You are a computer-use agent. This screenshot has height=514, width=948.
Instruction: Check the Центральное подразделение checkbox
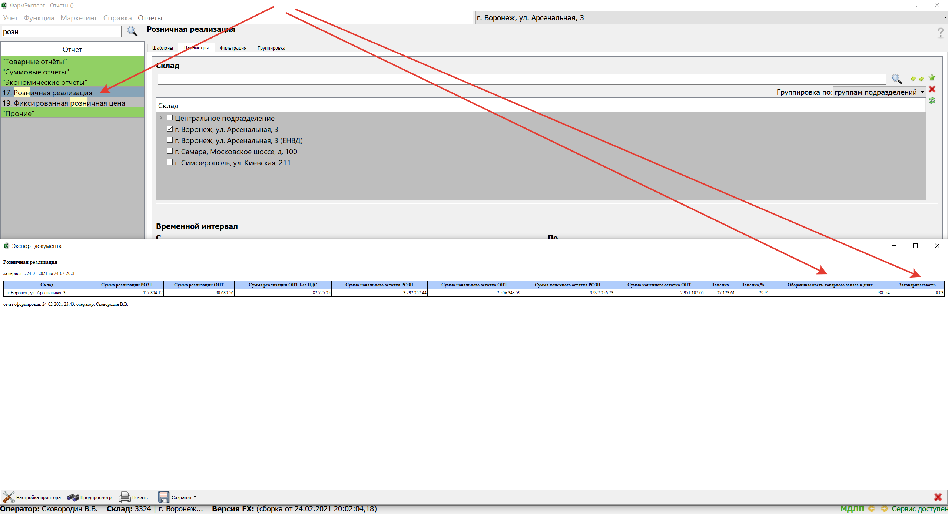click(x=170, y=118)
